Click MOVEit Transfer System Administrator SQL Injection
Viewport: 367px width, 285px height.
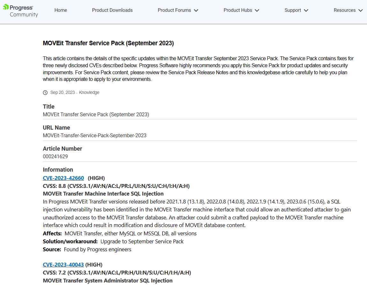(x=108, y=281)
